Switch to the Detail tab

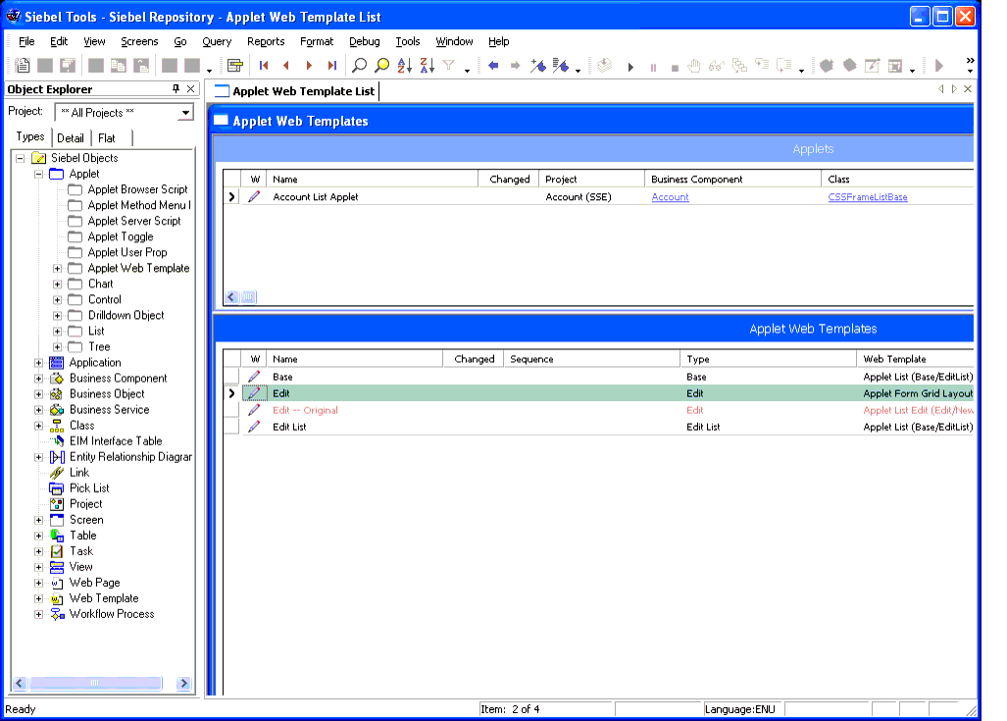pyautogui.click(x=70, y=138)
